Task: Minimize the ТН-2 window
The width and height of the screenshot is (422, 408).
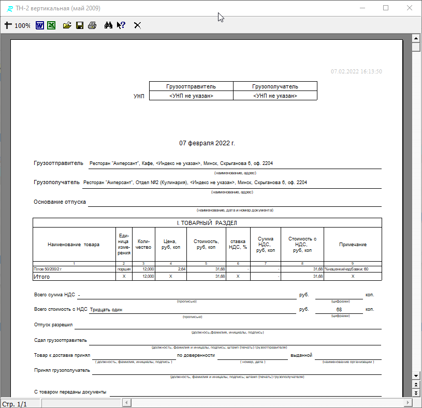Action: pyautogui.click(x=362, y=8)
